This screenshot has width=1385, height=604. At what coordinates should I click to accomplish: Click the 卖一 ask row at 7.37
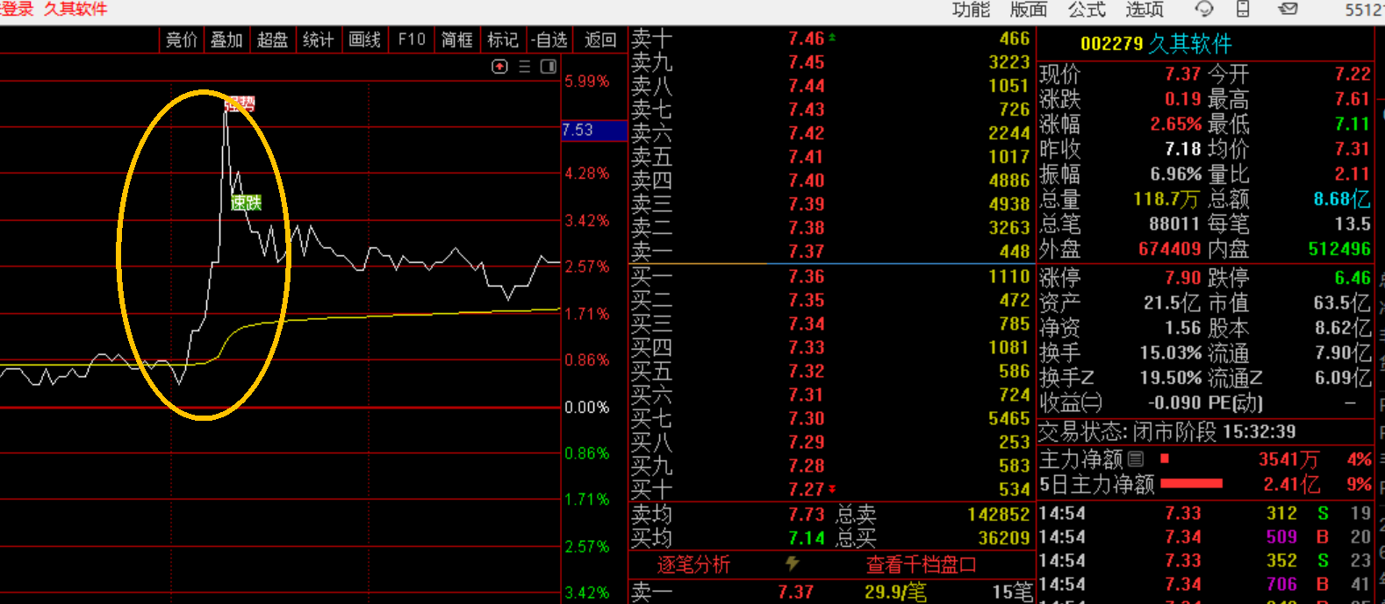point(831,251)
